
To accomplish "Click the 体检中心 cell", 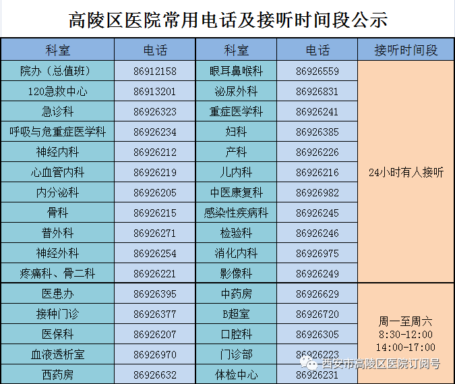I will point(236,375).
